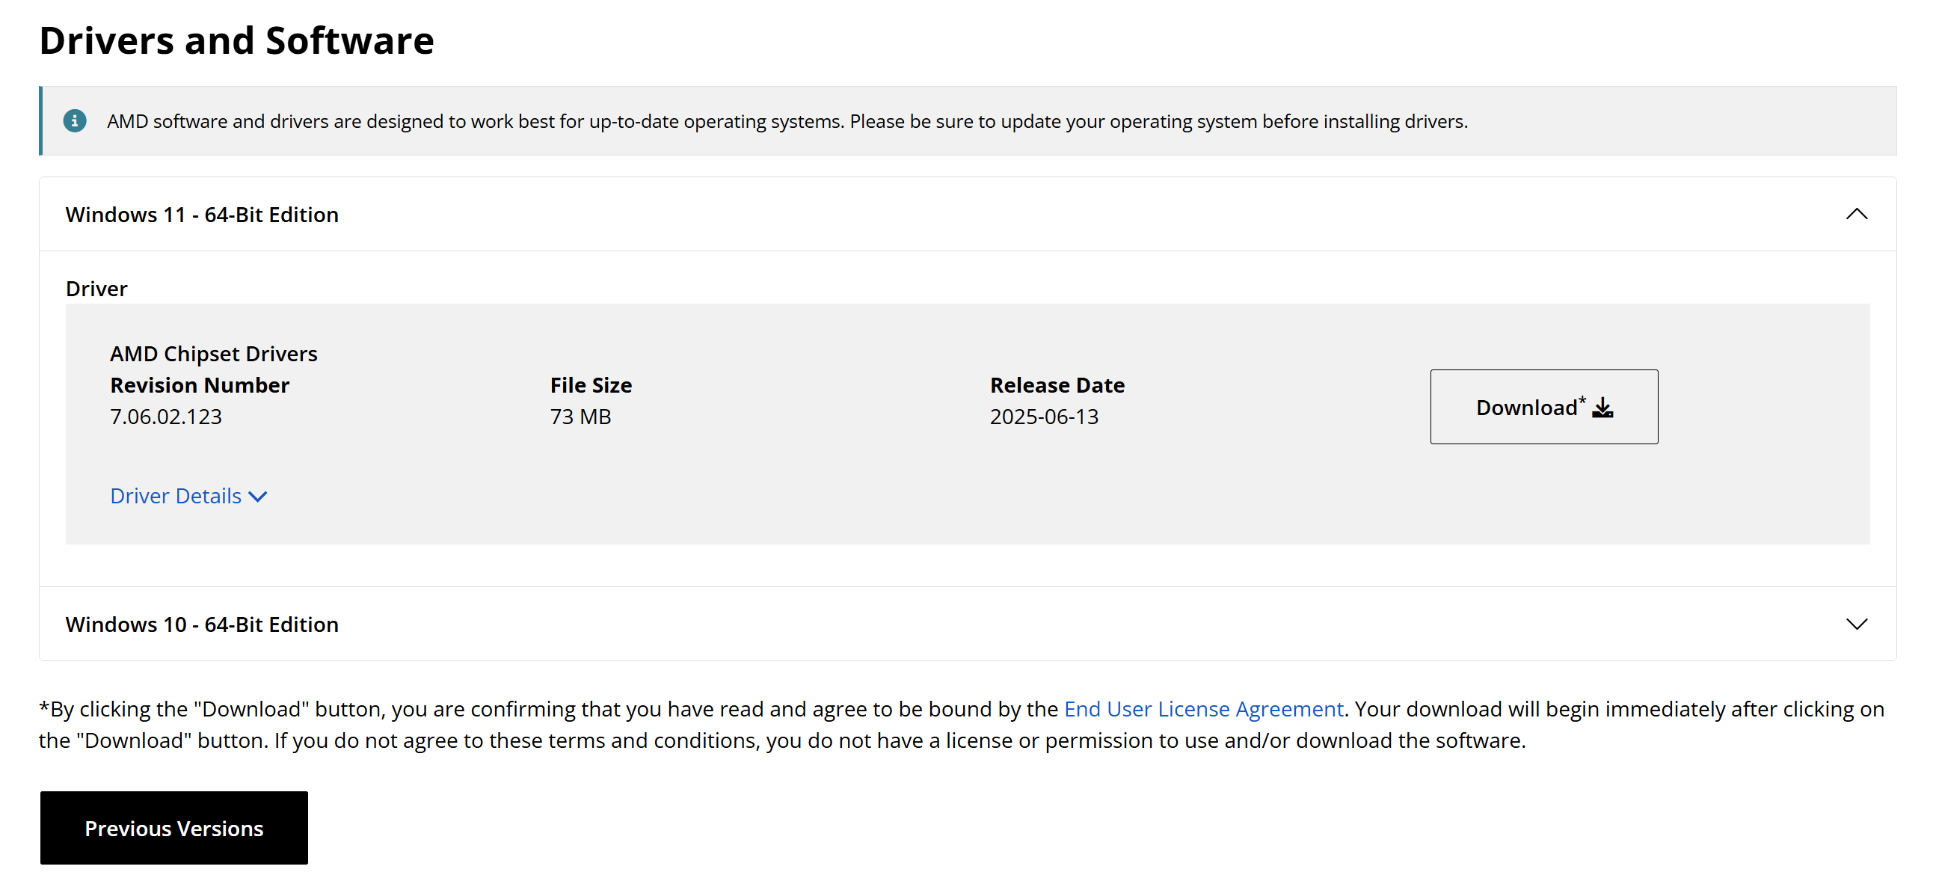The width and height of the screenshot is (1933, 890).
Task: Click the download arrow icon
Action: [x=1602, y=408]
